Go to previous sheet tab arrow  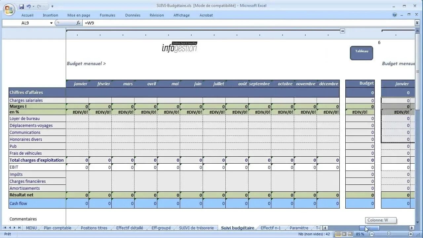click(10, 228)
